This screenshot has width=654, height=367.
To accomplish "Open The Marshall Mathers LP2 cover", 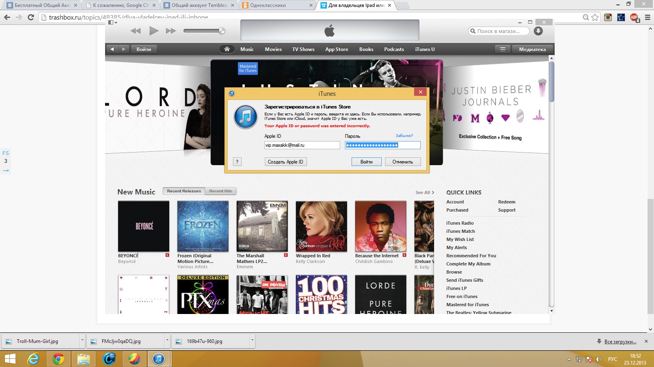I will (262, 226).
